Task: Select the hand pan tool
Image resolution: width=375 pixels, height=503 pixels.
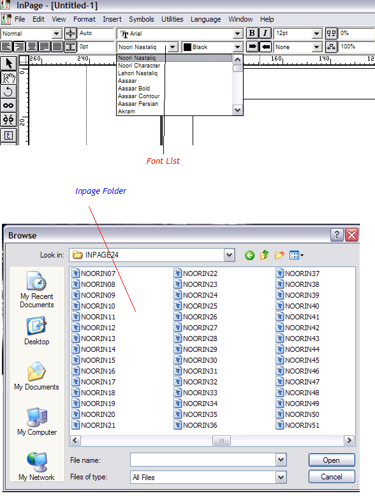Action: 9,78
